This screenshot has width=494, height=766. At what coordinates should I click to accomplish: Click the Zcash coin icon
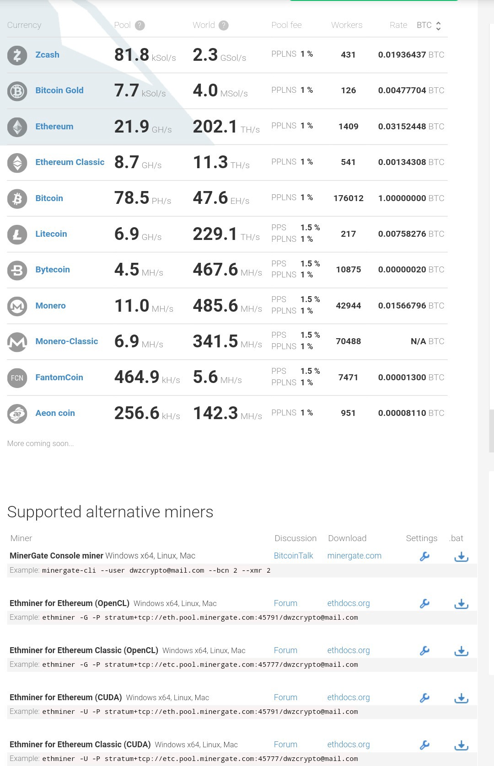17,55
